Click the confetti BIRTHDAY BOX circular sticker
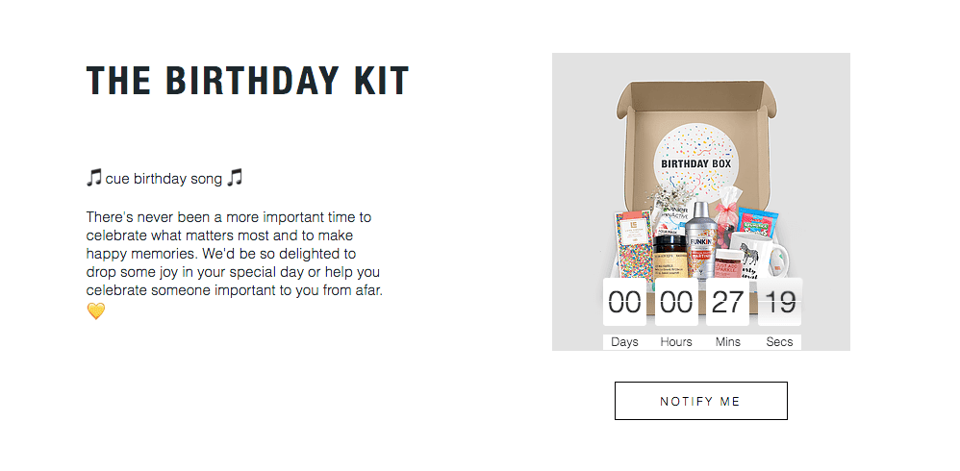This screenshot has height=471, width=960. pyautogui.click(x=696, y=162)
